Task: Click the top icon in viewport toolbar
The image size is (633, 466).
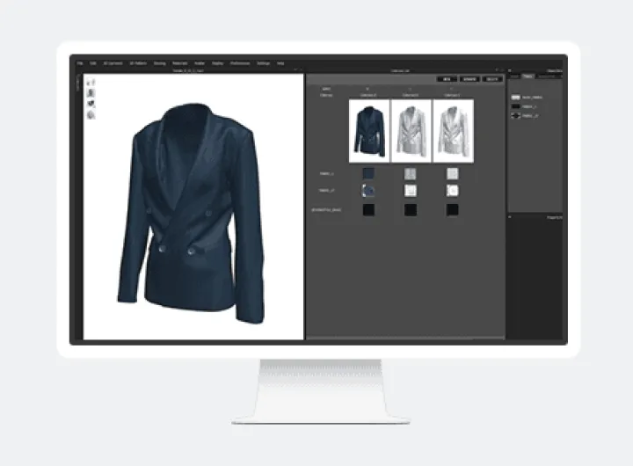Action: point(91,82)
